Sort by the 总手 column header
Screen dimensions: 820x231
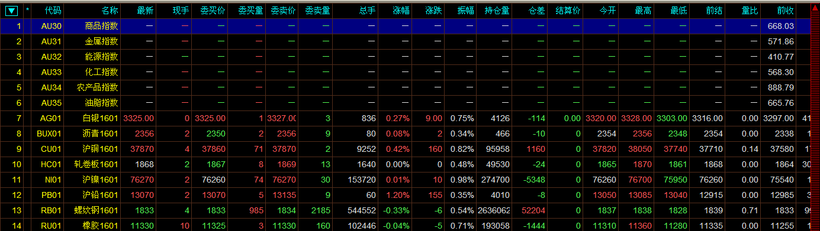pyautogui.click(x=367, y=11)
